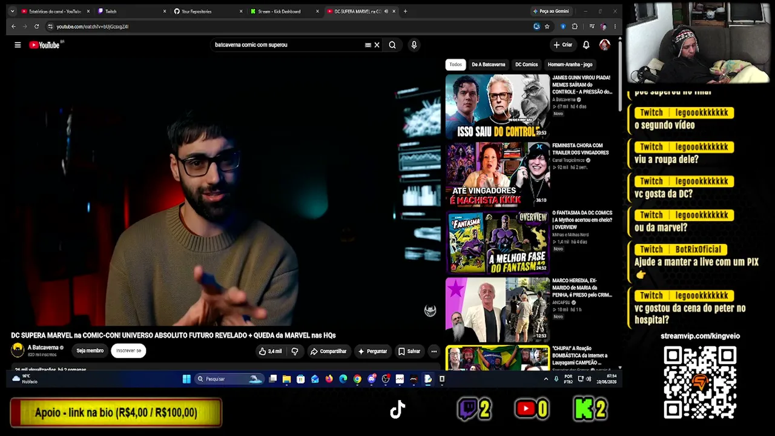Click the Inscrever-se subscribe button
Image resolution: width=775 pixels, height=436 pixels.
(x=128, y=351)
